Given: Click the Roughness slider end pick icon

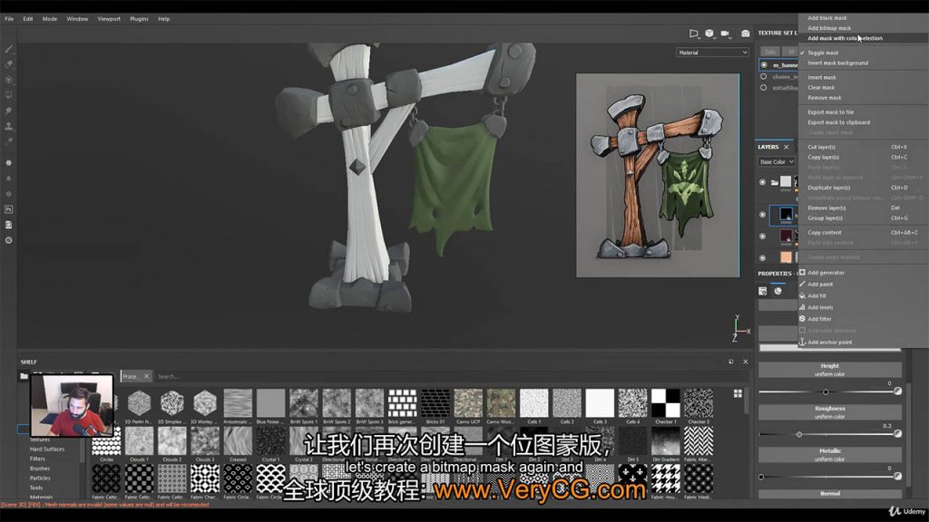Looking at the screenshot, I should (898, 434).
